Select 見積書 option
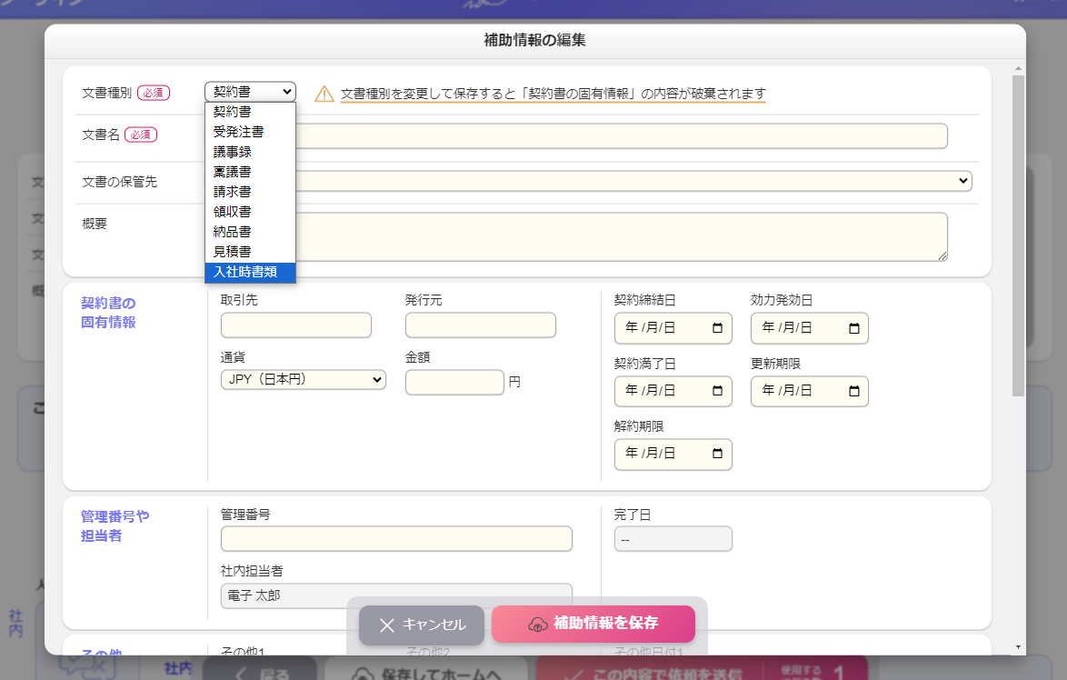1067x680 pixels. click(250, 252)
